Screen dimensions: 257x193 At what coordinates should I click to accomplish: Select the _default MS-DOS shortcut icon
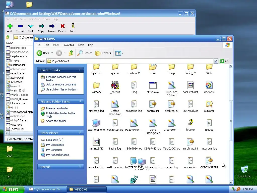tap(115, 85)
